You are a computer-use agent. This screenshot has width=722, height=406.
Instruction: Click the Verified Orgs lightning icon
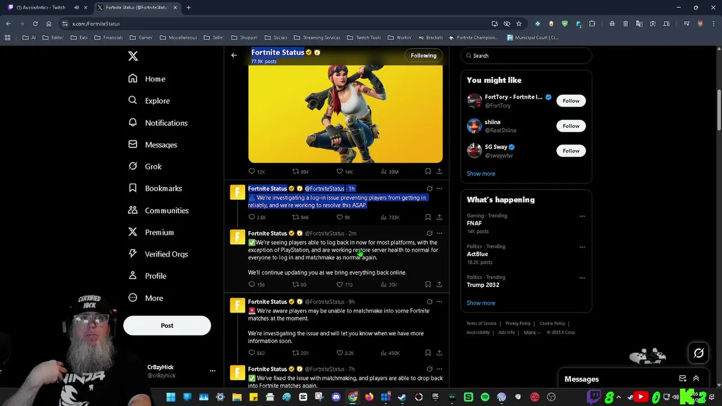(133, 254)
